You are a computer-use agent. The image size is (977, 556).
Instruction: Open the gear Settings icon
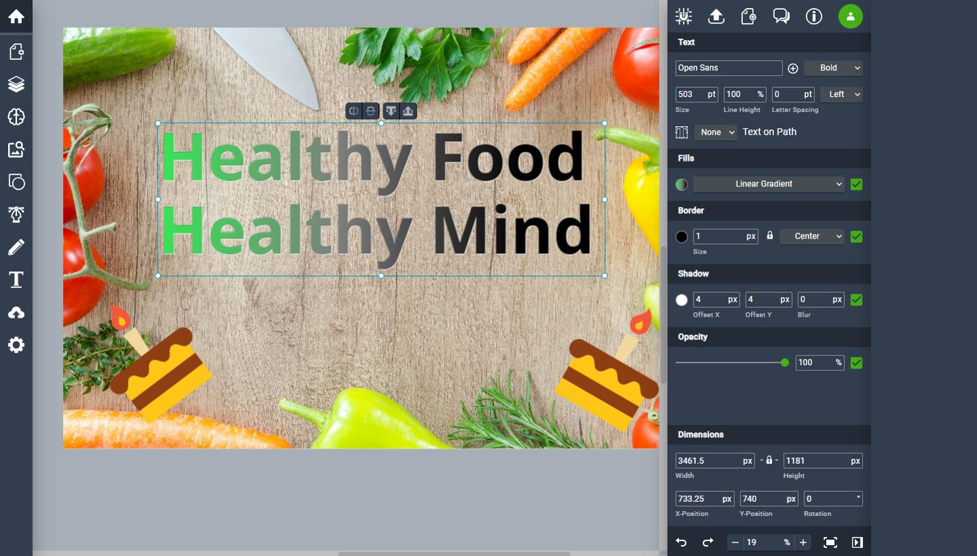(16, 345)
